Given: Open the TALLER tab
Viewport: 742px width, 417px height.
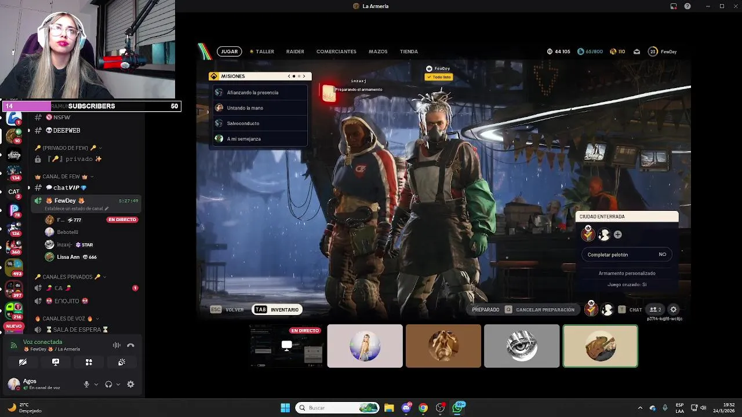Looking at the screenshot, I should click(262, 52).
